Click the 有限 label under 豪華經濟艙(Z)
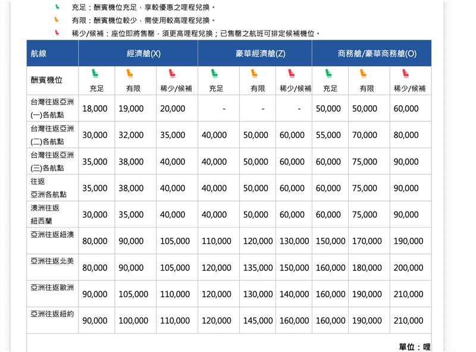The height and width of the screenshot is (352, 476). point(258,89)
